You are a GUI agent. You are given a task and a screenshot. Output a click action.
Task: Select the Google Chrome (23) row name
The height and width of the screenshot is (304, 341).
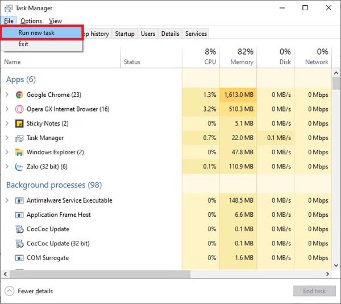point(54,95)
